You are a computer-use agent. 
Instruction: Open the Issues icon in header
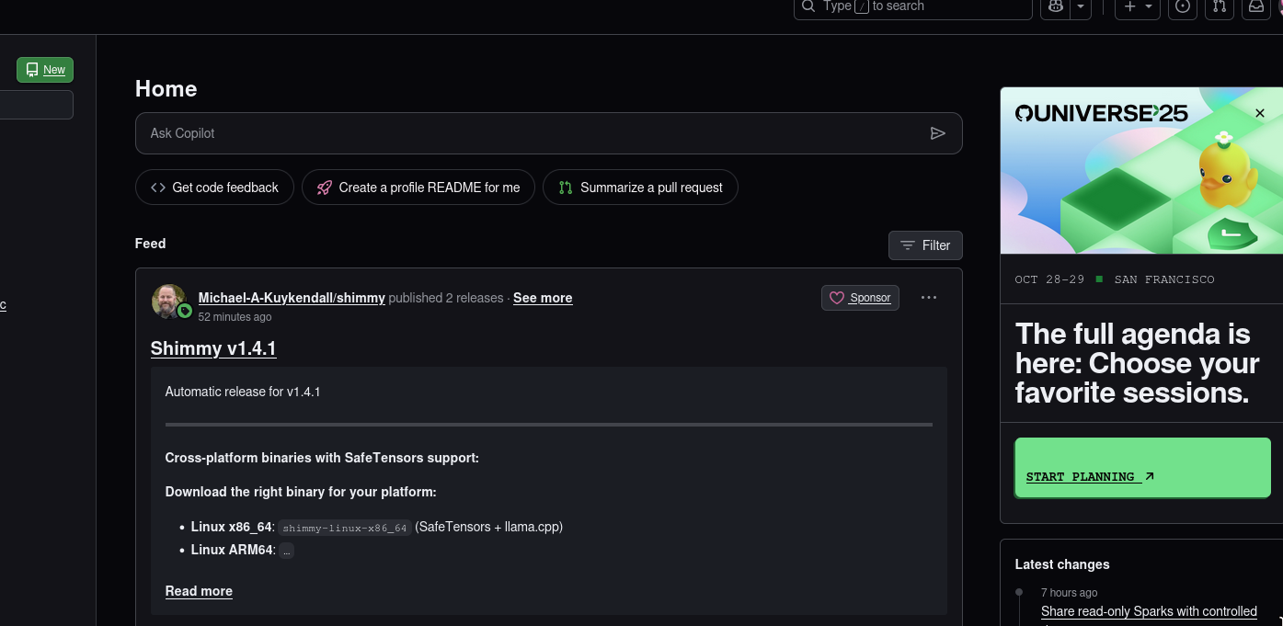point(1184,6)
